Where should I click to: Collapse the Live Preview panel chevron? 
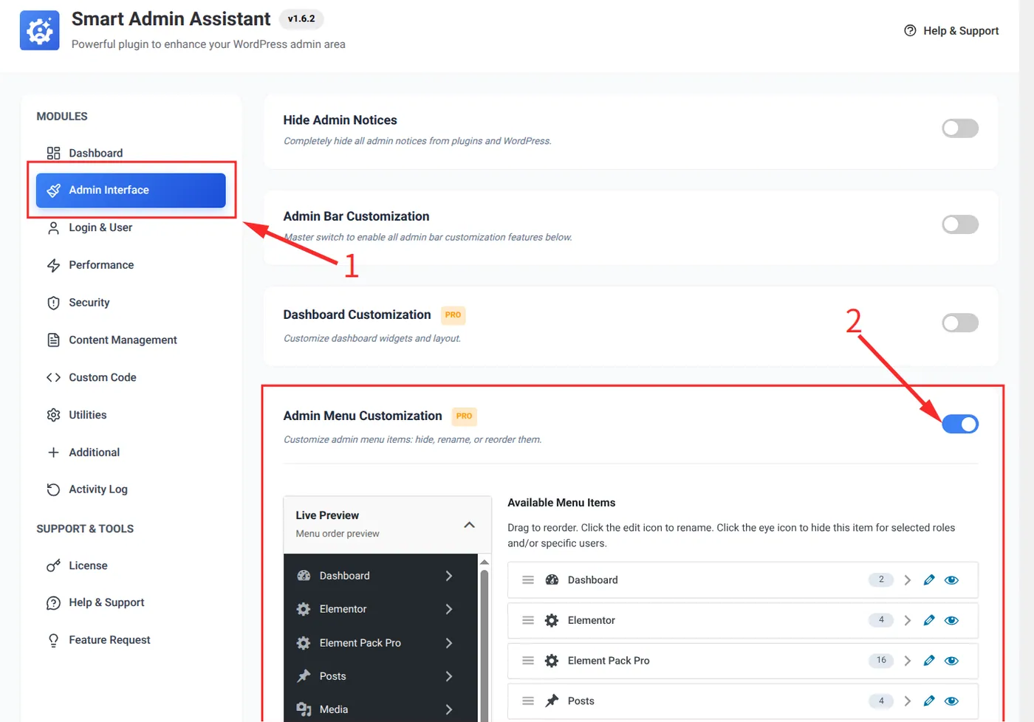click(x=469, y=525)
